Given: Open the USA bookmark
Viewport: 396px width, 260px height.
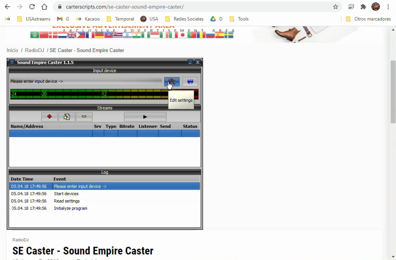Looking at the screenshot, I should tap(149, 19).
